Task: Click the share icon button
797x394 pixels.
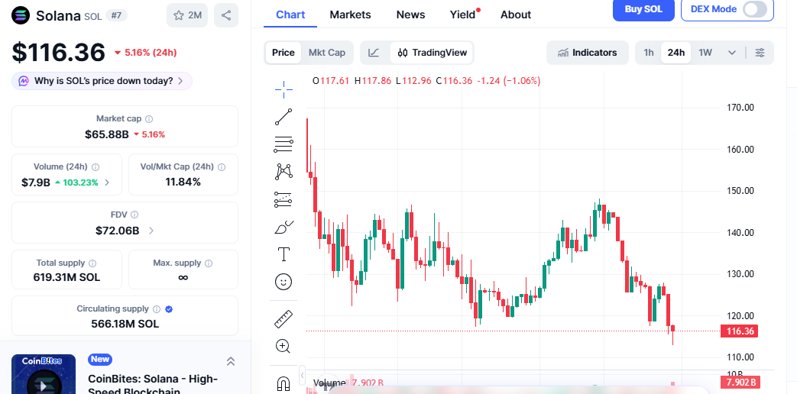Action: 225,15
